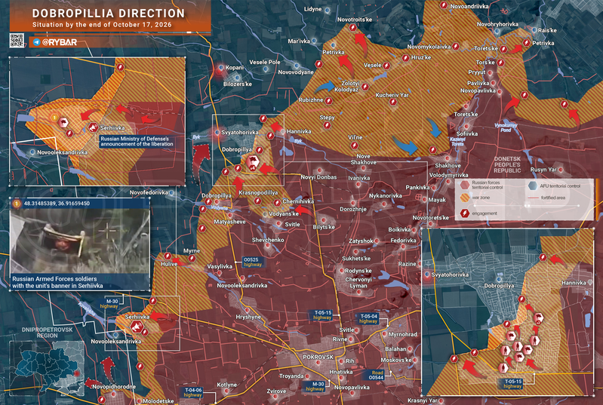603x405 pixels.
Task: Click the orange marker numbered 1 by coordinates
Action: [16, 204]
